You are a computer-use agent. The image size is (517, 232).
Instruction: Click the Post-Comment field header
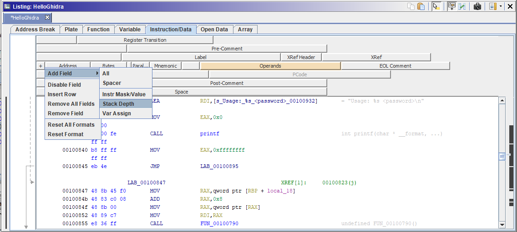[x=227, y=83]
